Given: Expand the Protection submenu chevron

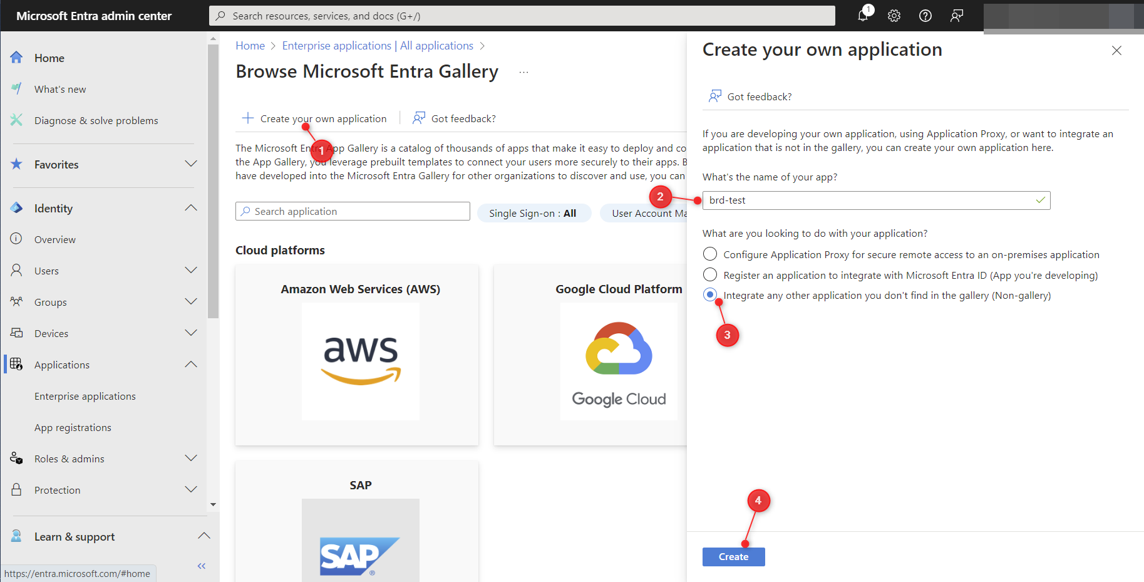Looking at the screenshot, I should 191,489.
